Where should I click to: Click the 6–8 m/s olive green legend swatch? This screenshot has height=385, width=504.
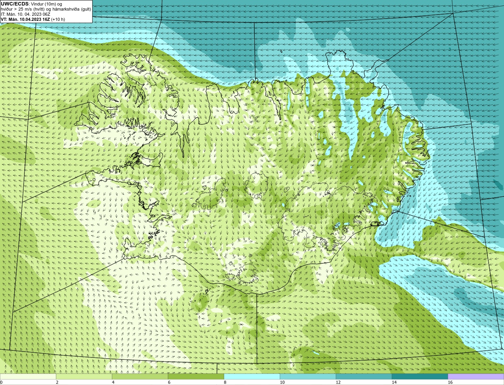[x=196, y=377]
